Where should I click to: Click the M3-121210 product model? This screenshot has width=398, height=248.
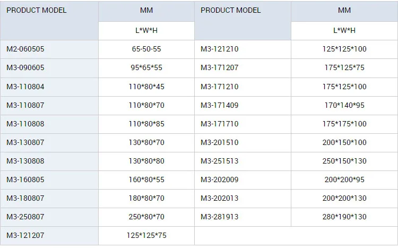click(220, 49)
